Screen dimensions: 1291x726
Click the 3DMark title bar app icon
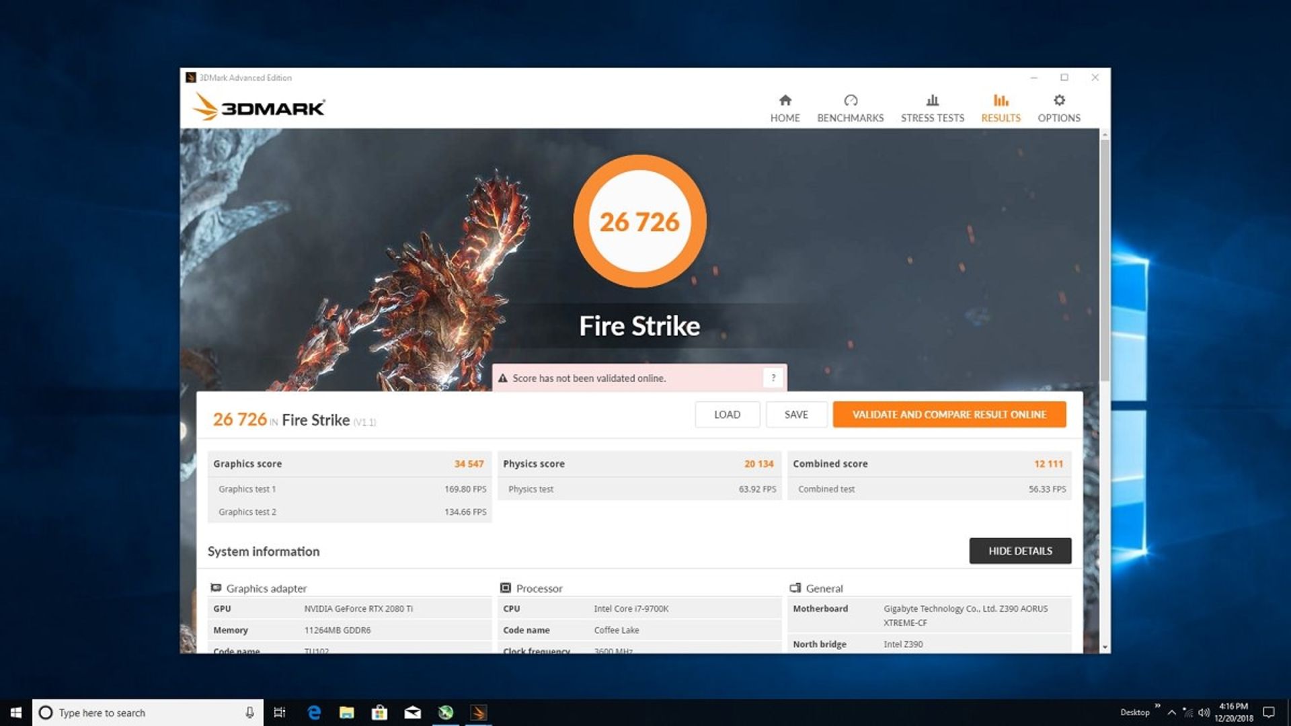coord(191,77)
